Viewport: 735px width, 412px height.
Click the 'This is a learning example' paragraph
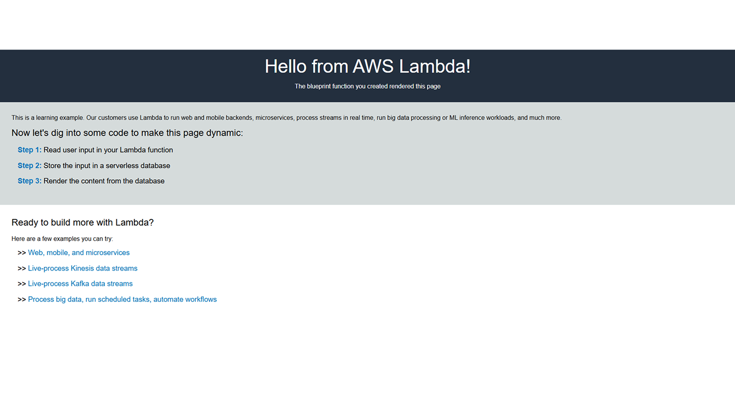pyautogui.click(x=286, y=118)
